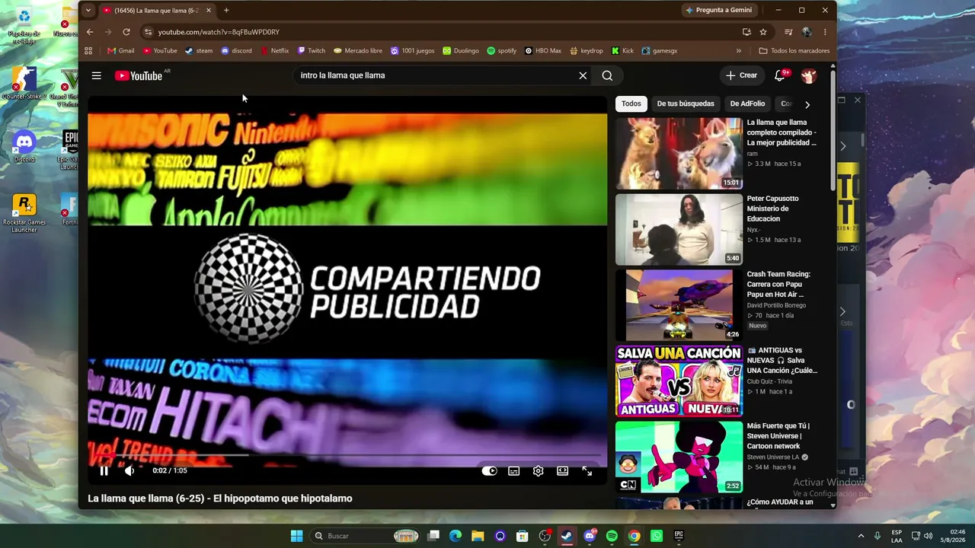
Task: Open the YouTube guide hamburger menu
Action: point(97,75)
